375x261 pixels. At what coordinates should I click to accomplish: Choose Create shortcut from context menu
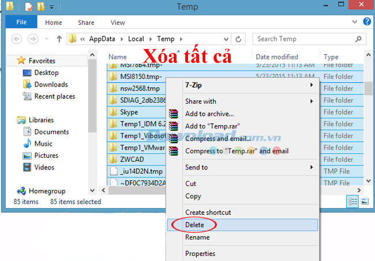pyautogui.click(x=208, y=212)
